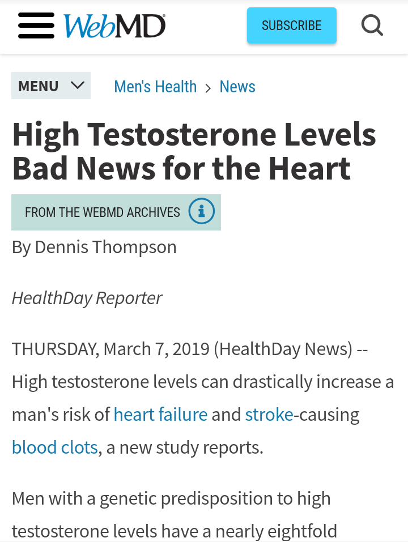This screenshot has height=542, width=408.
Task: Click the HealthDay Reporter text
Action: (x=87, y=298)
